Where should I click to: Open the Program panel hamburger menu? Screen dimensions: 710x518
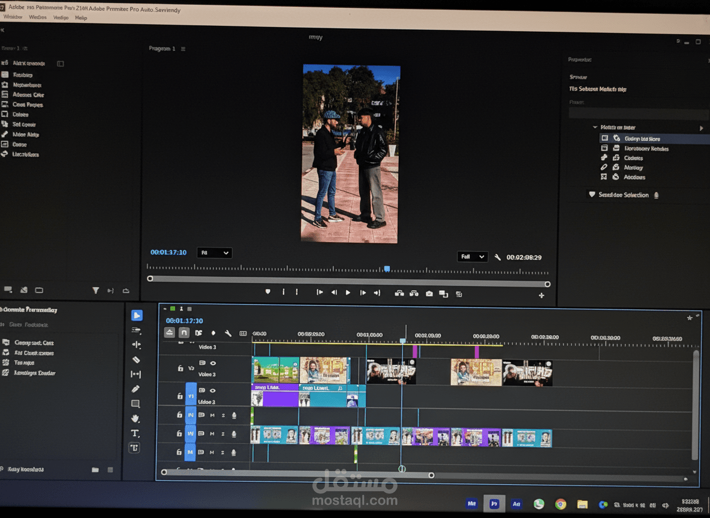(x=183, y=49)
